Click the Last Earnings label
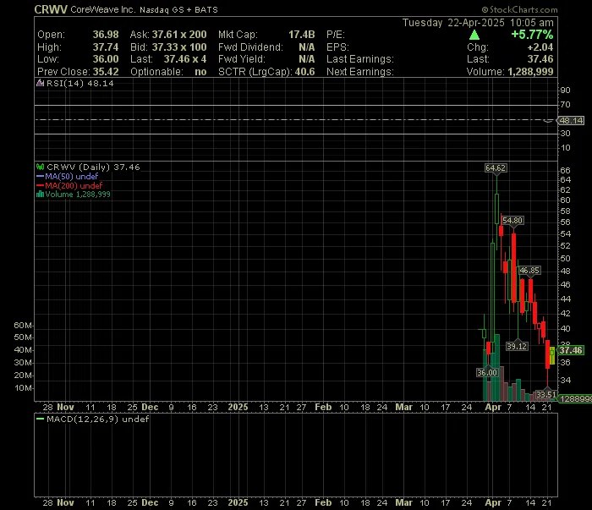The height and width of the screenshot is (510, 592). pyautogui.click(x=360, y=59)
